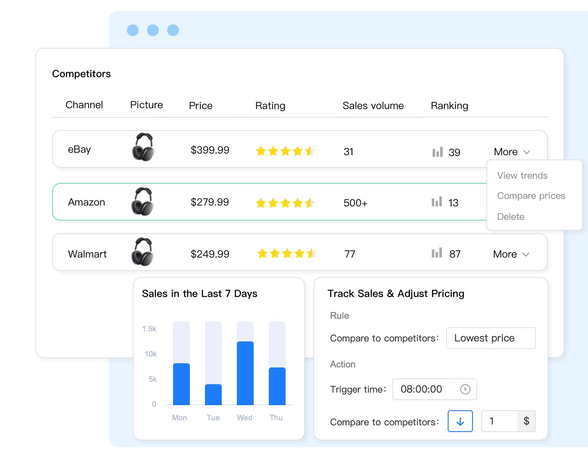Open the Lowest price comparison dropdown

[x=491, y=338]
